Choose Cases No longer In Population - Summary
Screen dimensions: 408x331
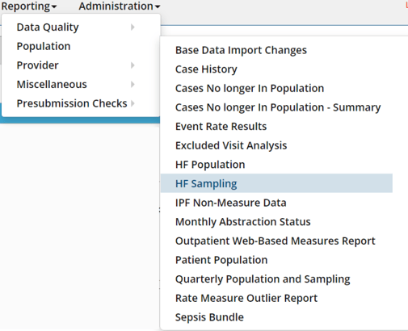pyautogui.click(x=276, y=107)
